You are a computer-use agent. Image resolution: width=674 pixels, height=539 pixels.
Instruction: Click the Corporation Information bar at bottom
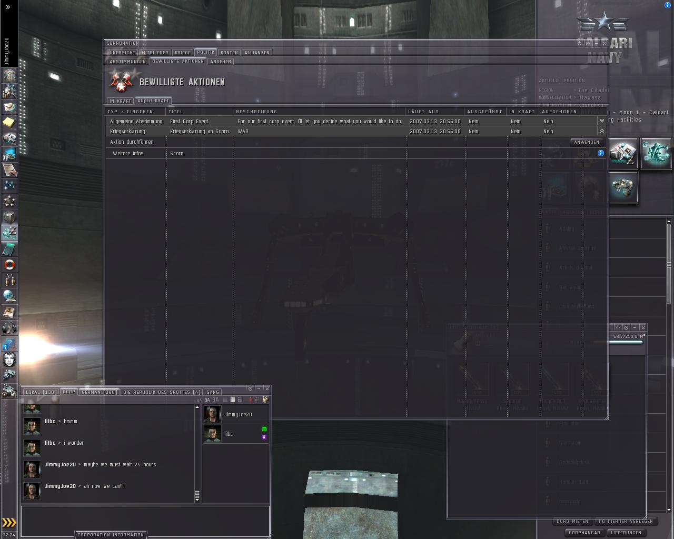click(x=111, y=535)
